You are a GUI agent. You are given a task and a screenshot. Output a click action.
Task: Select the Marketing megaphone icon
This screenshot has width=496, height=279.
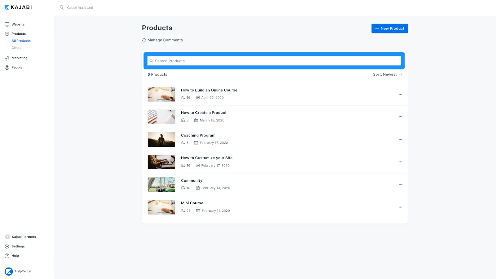(7, 58)
